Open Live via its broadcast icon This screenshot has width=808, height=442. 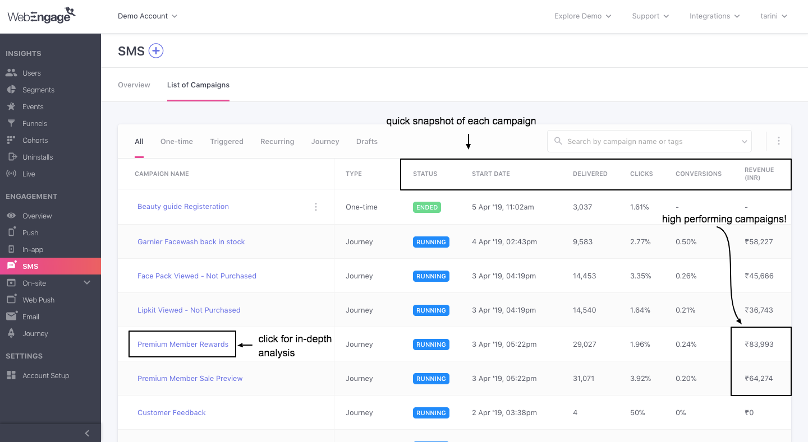tap(11, 174)
